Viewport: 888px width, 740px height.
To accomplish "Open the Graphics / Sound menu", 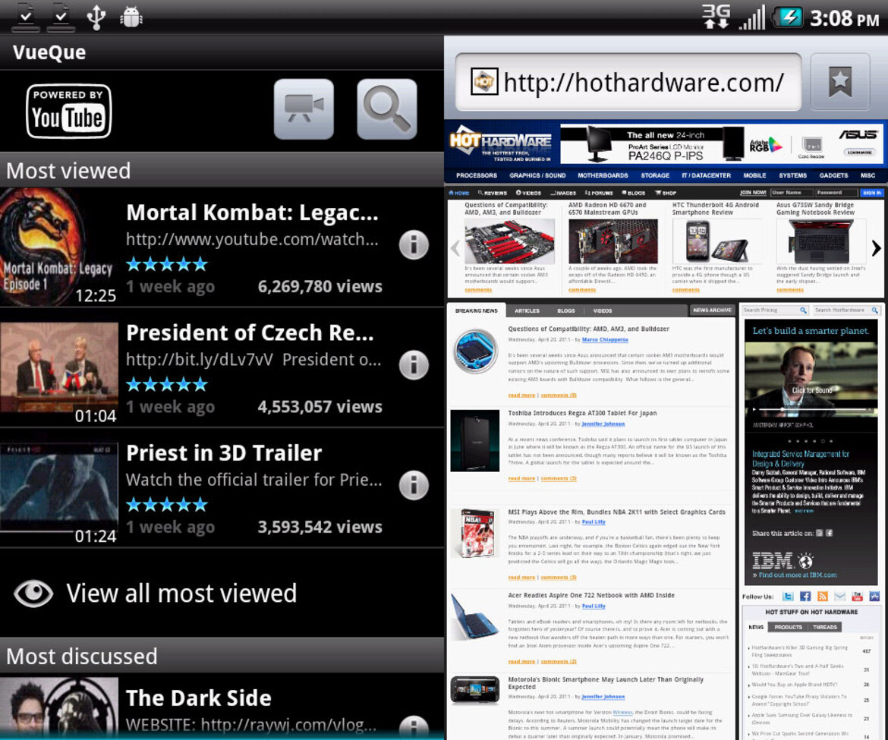I will click(x=537, y=175).
